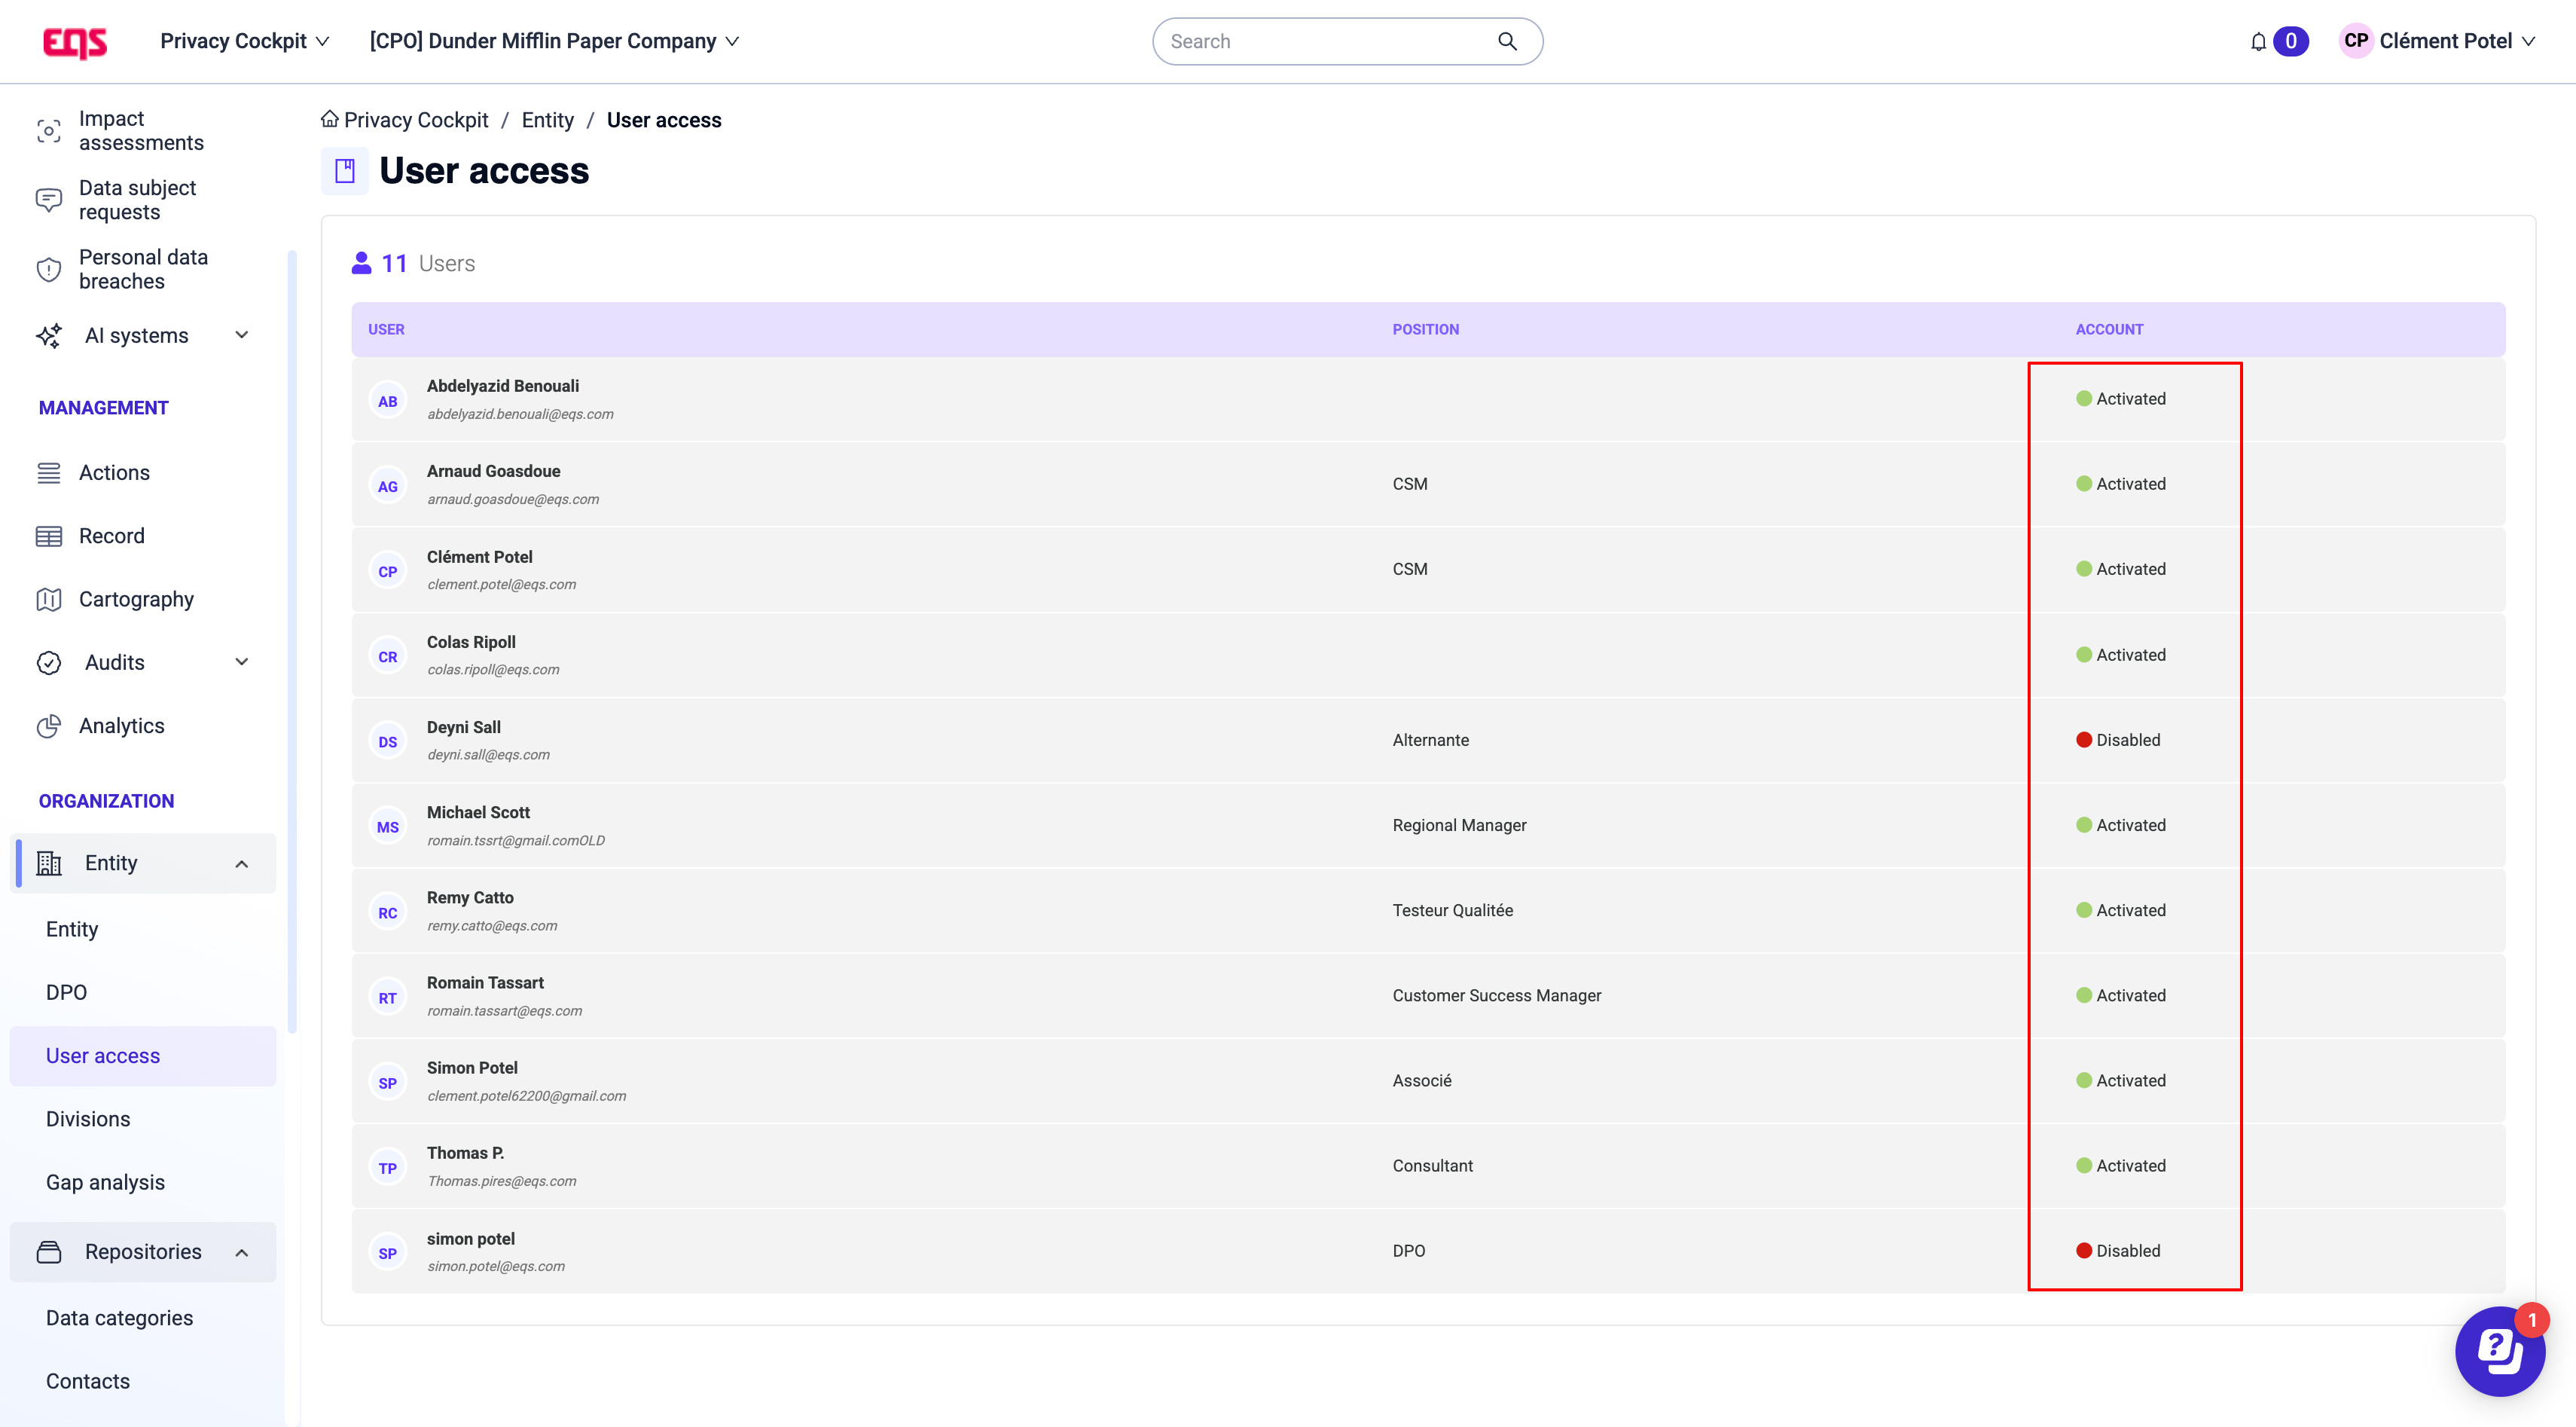
Task: Click the Record table icon
Action: point(49,536)
